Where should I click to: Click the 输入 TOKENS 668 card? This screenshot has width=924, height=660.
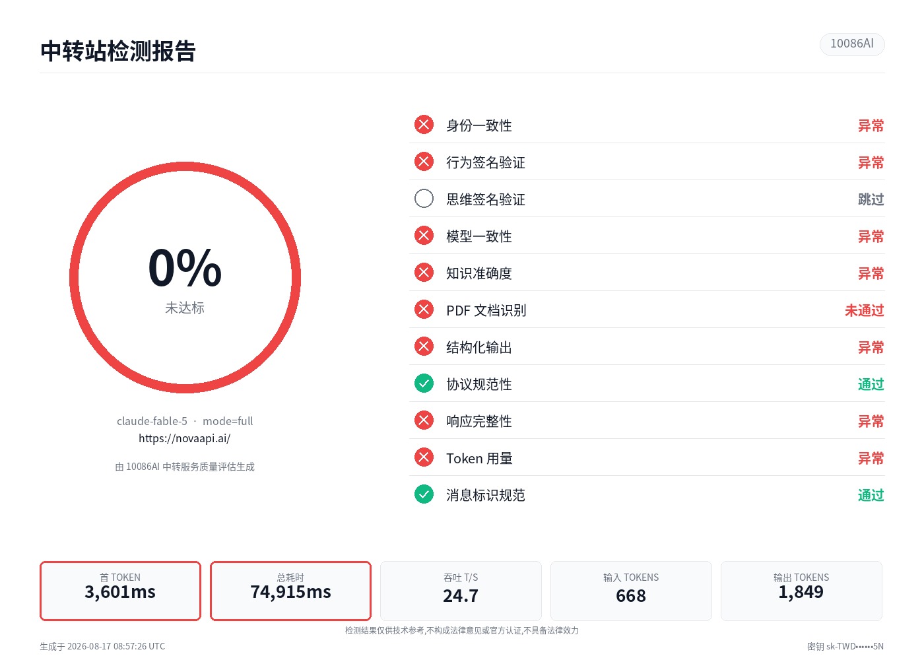pyautogui.click(x=631, y=591)
